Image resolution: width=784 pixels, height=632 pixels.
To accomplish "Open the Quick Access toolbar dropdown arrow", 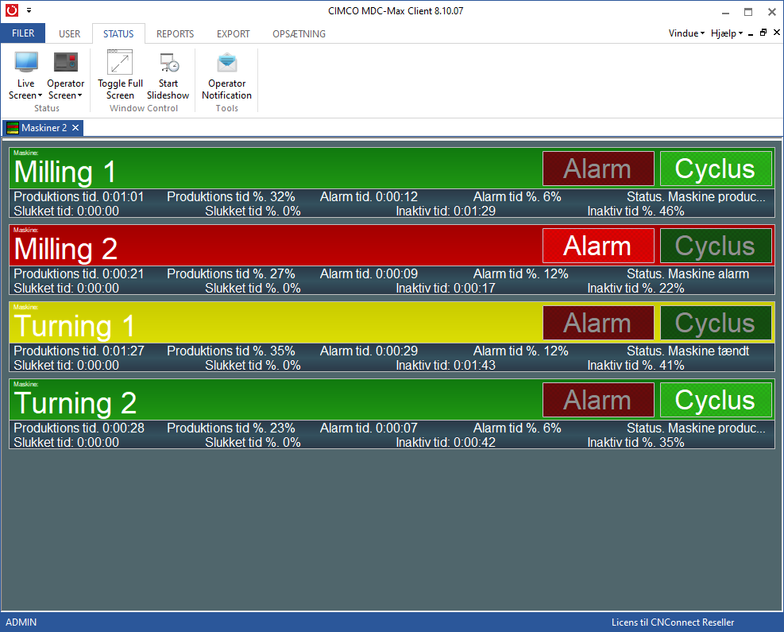I will pyautogui.click(x=29, y=11).
